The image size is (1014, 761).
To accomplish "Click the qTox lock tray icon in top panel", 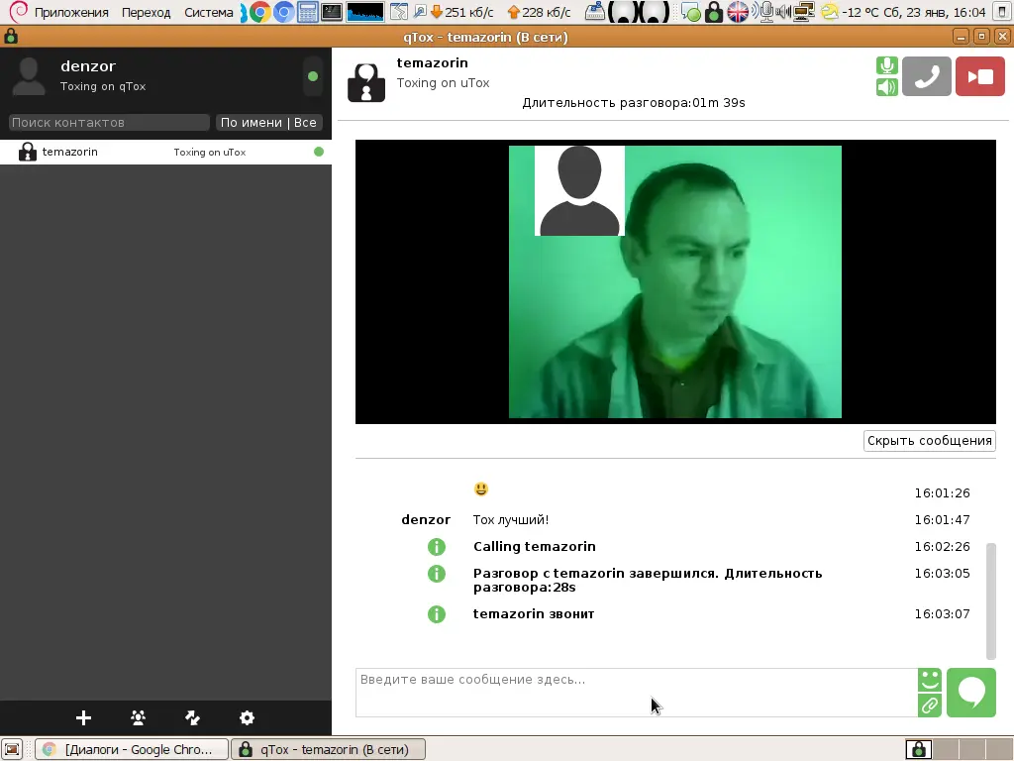I will 713,12.
